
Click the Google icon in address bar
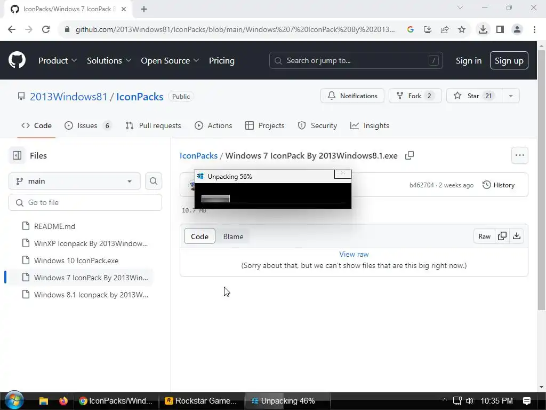411,30
